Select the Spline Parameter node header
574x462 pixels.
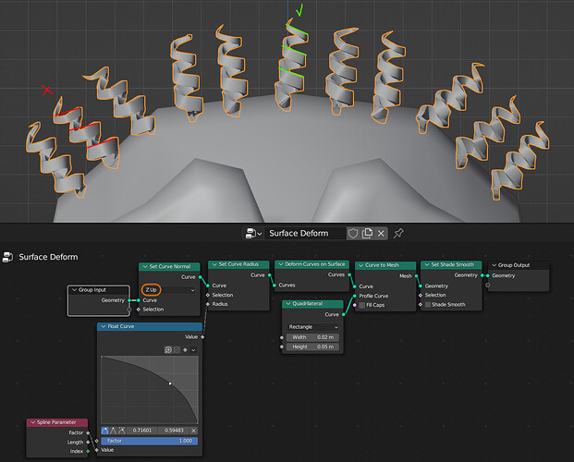click(57, 422)
